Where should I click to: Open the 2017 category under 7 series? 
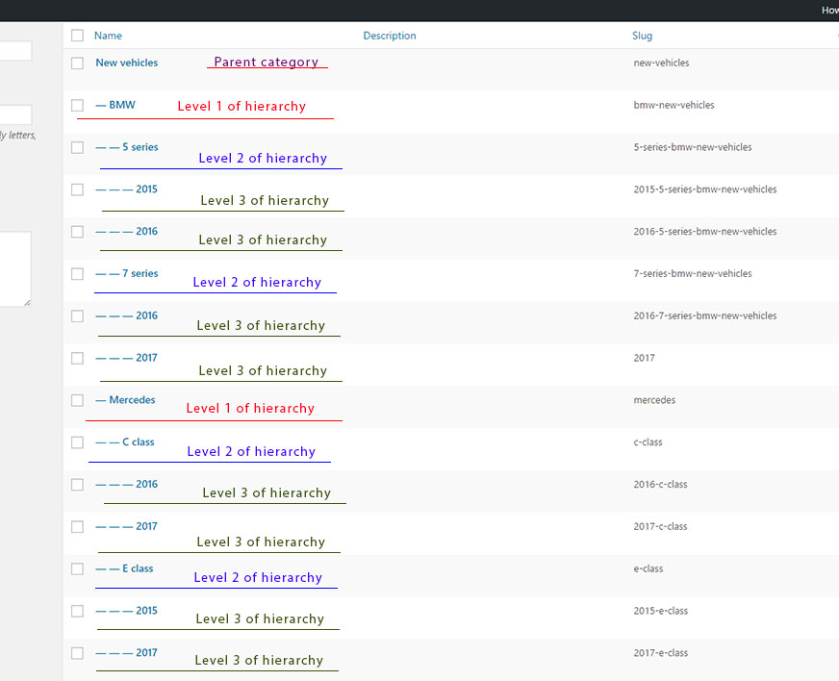[127, 358]
